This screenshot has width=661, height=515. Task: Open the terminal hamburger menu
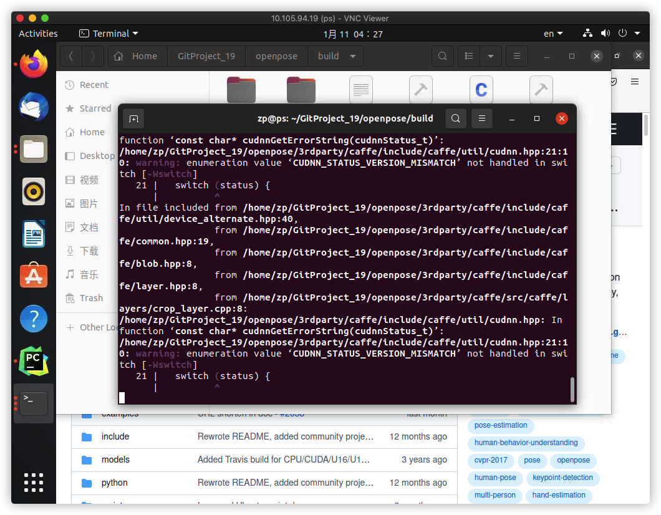pyautogui.click(x=481, y=118)
